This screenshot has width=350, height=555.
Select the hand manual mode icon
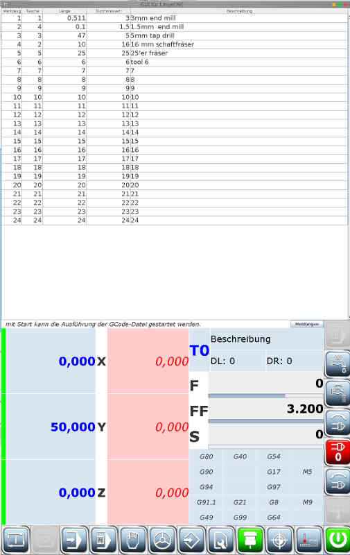(132, 540)
